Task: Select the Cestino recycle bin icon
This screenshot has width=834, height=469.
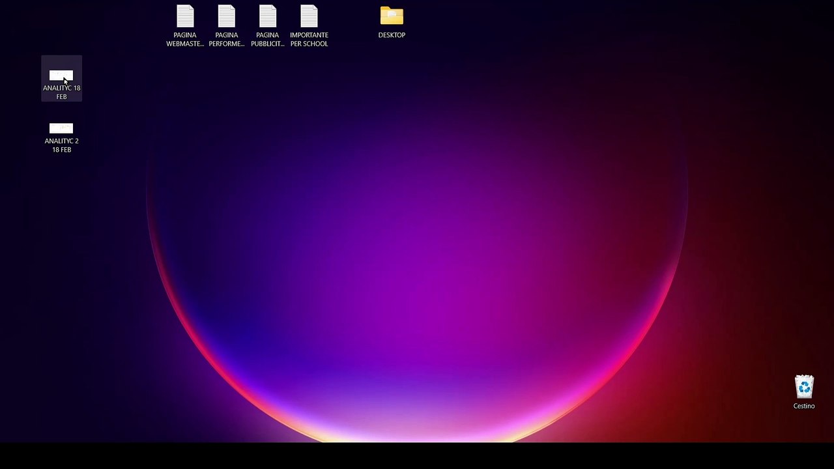Action: [x=804, y=387]
